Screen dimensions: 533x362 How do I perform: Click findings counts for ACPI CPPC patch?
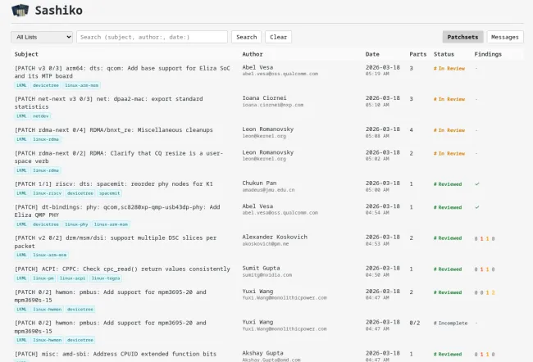(484, 269)
